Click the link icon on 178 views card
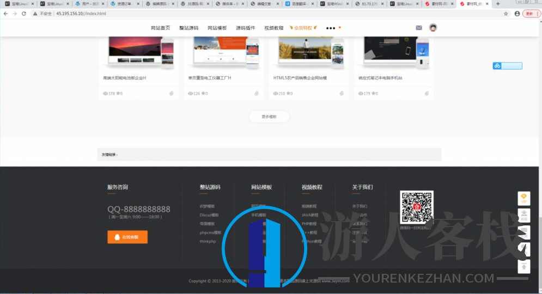The height and width of the screenshot is (294, 542). (172, 93)
